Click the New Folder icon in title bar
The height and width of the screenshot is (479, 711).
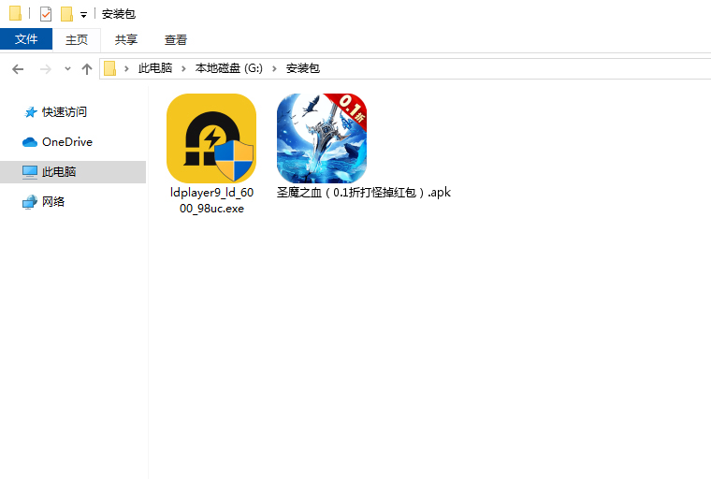point(66,14)
